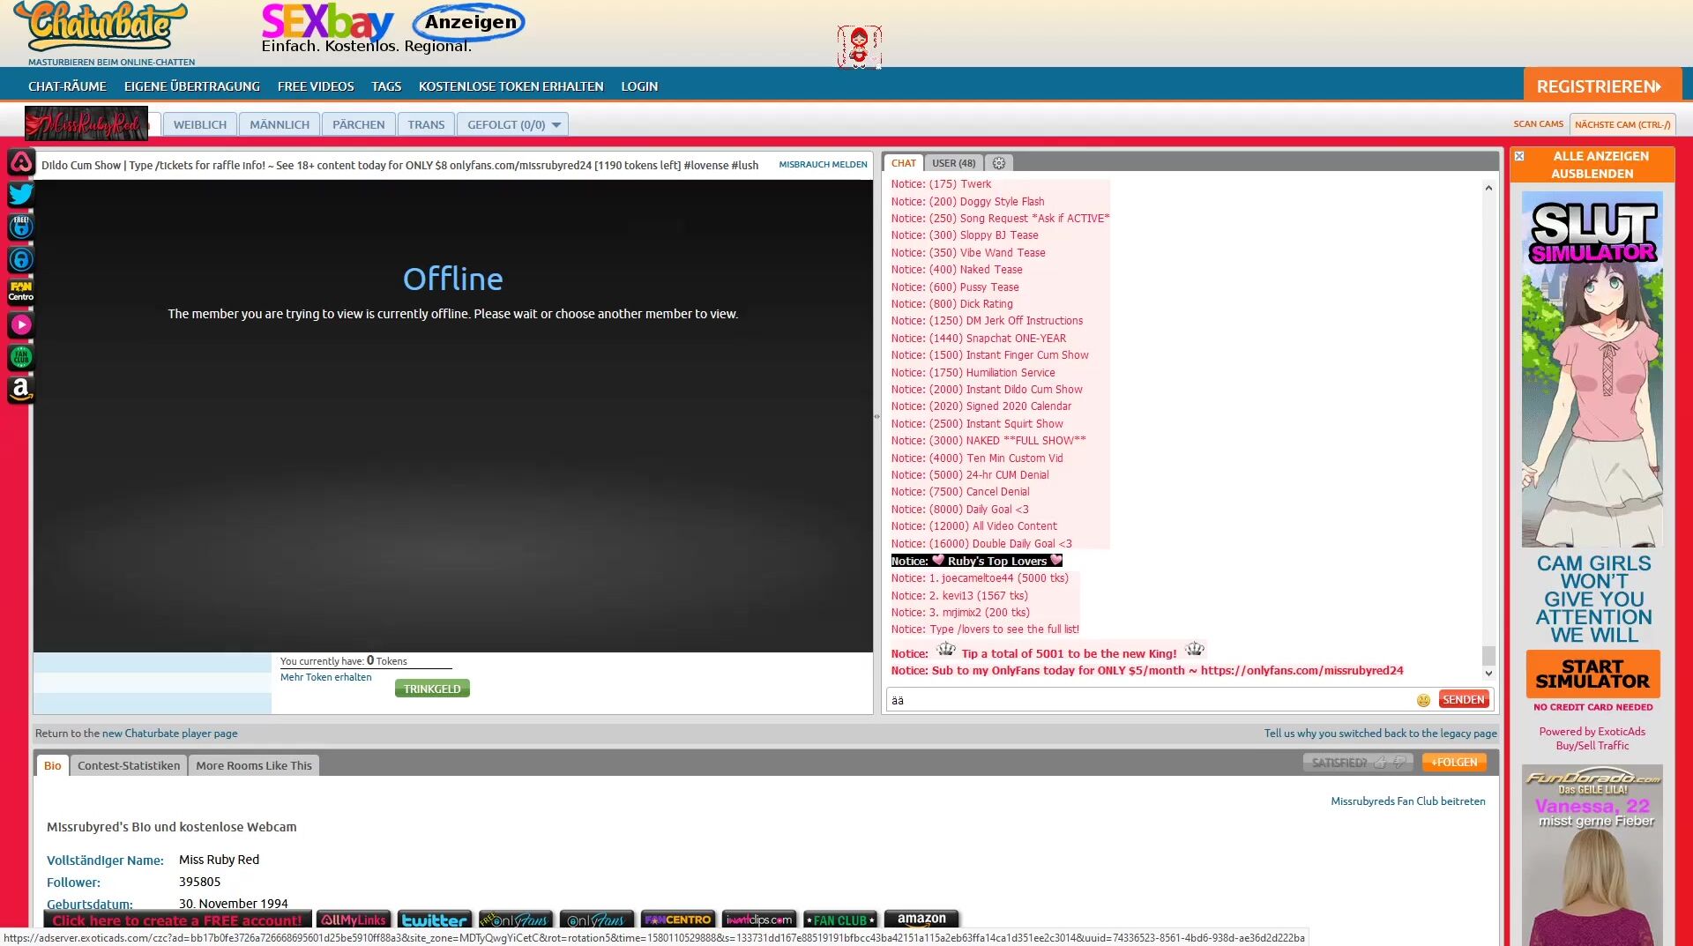1693x946 pixels.
Task: Click the green TRINKGELD button
Action: click(432, 689)
